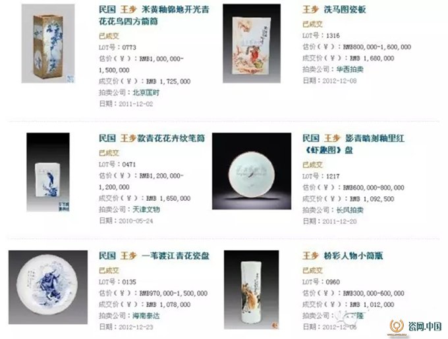Open title 米黄釉锦地开光青花花鸟四方筒筒
Screen dimensions: 448x339
pyautogui.click(x=154, y=15)
